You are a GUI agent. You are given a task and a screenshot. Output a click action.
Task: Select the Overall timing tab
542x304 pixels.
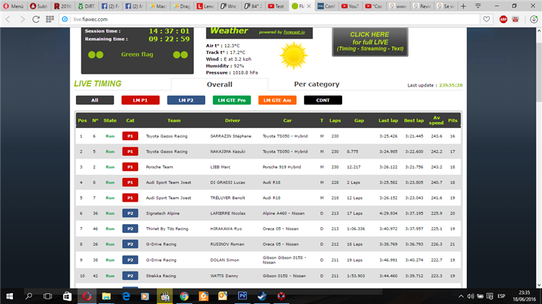pyautogui.click(x=219, y=85)
